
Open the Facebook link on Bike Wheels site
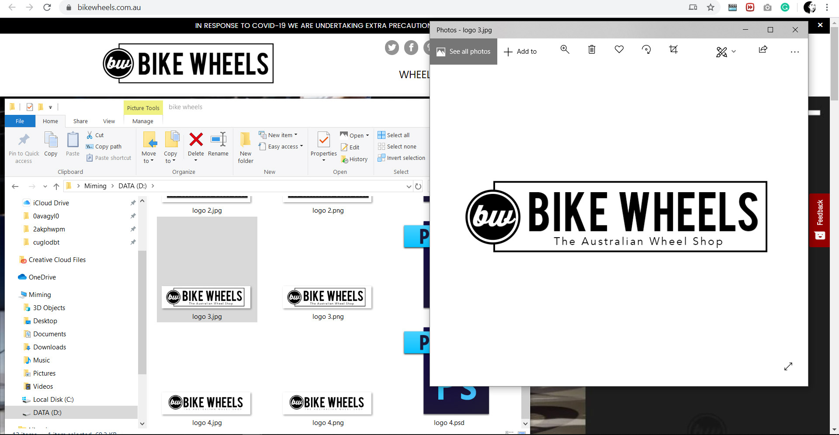point(411,47)
